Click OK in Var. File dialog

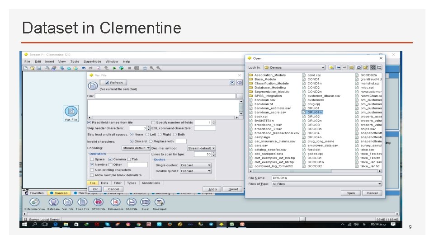pos(95,189)
